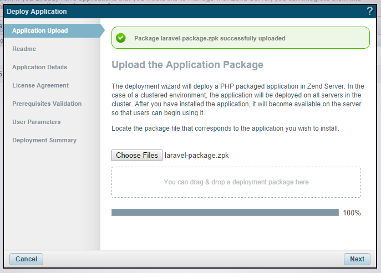Click the Deploy Application title bar

(166, 11)
